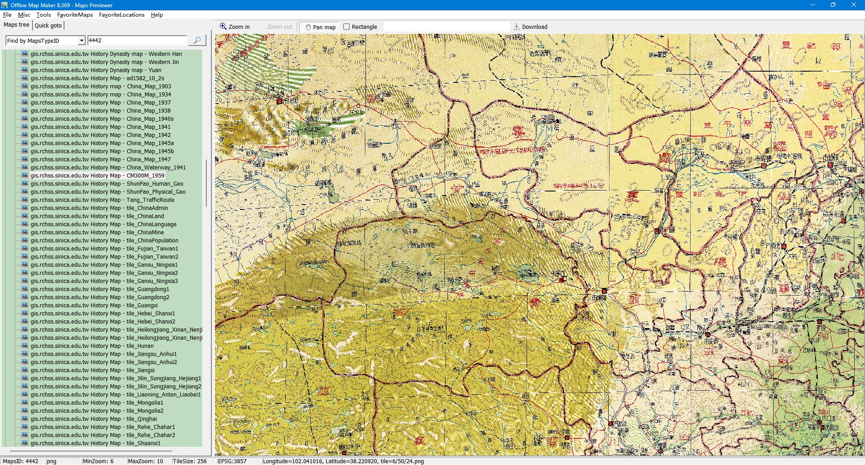
Task: Click the map icon beside Tang_TrafficRoute
Action: 25,200
